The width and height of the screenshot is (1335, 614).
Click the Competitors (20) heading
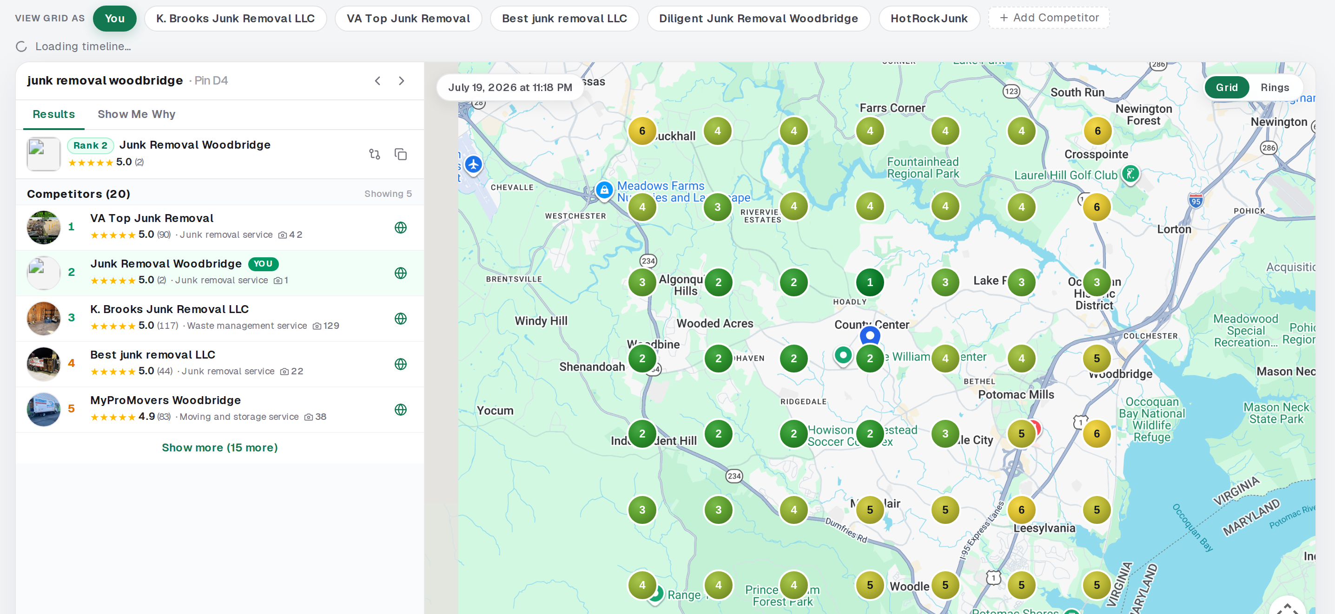click(78, 194)
